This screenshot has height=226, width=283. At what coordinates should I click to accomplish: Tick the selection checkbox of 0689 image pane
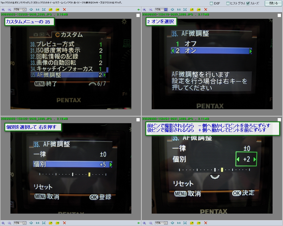[x=279, y=15]
